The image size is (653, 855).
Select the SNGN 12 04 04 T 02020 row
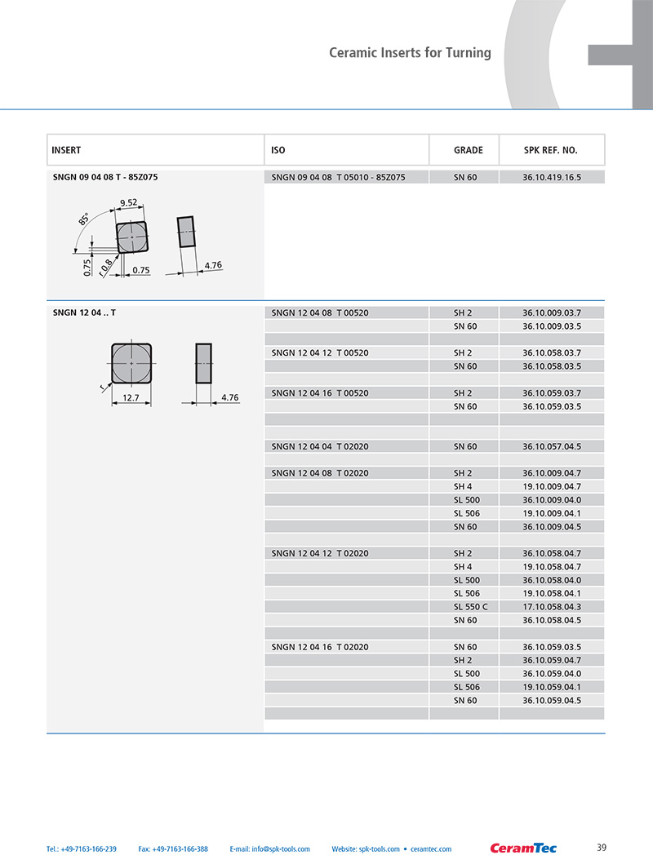pyautogui.click(x=434, y=446)
